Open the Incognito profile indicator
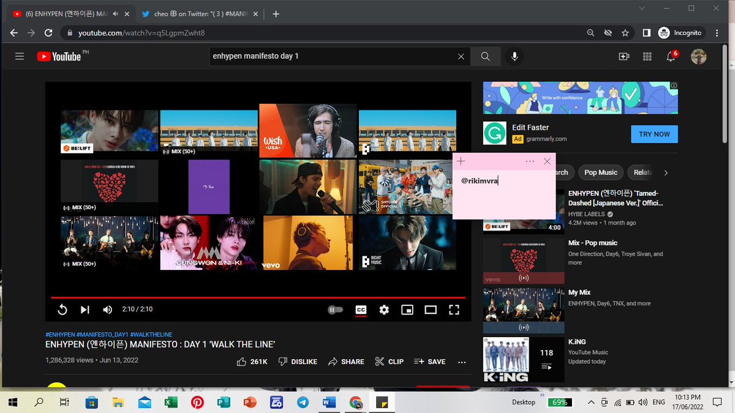This screenshot has width=735, height=413. pos(680,33)
